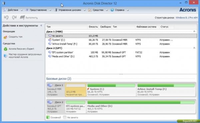Open the Справка menu
Image resolution: width=200 pixels, height=123 pixels.
120,10
